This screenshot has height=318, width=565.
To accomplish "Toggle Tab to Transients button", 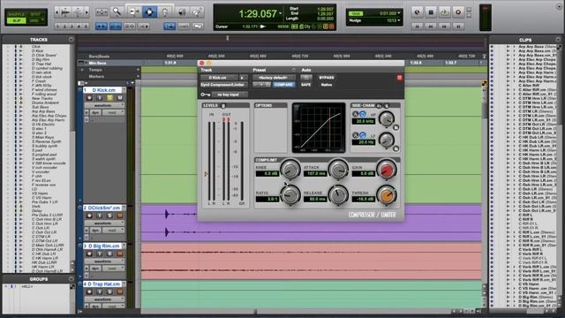I will click(102, 26).
